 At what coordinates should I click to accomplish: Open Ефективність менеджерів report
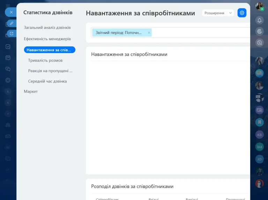point(47,39)
